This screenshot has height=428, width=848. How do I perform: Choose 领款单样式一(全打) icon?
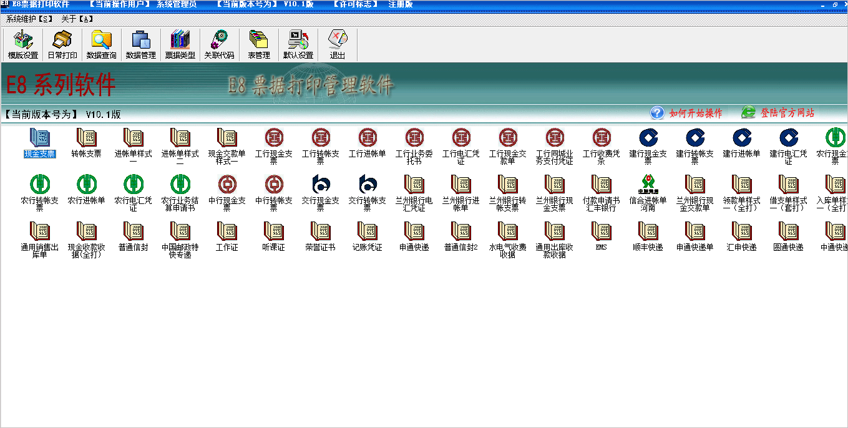pyautogui.click(x=741, y=193)
